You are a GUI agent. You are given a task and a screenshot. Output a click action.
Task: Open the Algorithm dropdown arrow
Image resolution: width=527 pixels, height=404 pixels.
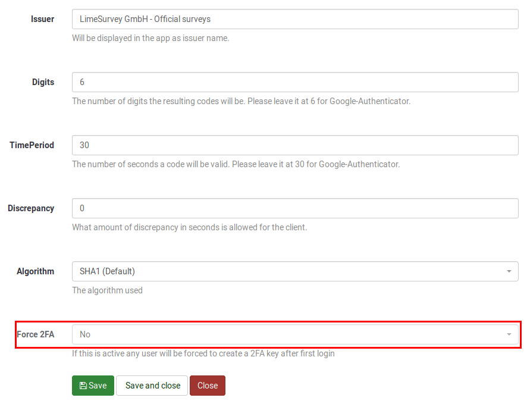coord(509,271)
